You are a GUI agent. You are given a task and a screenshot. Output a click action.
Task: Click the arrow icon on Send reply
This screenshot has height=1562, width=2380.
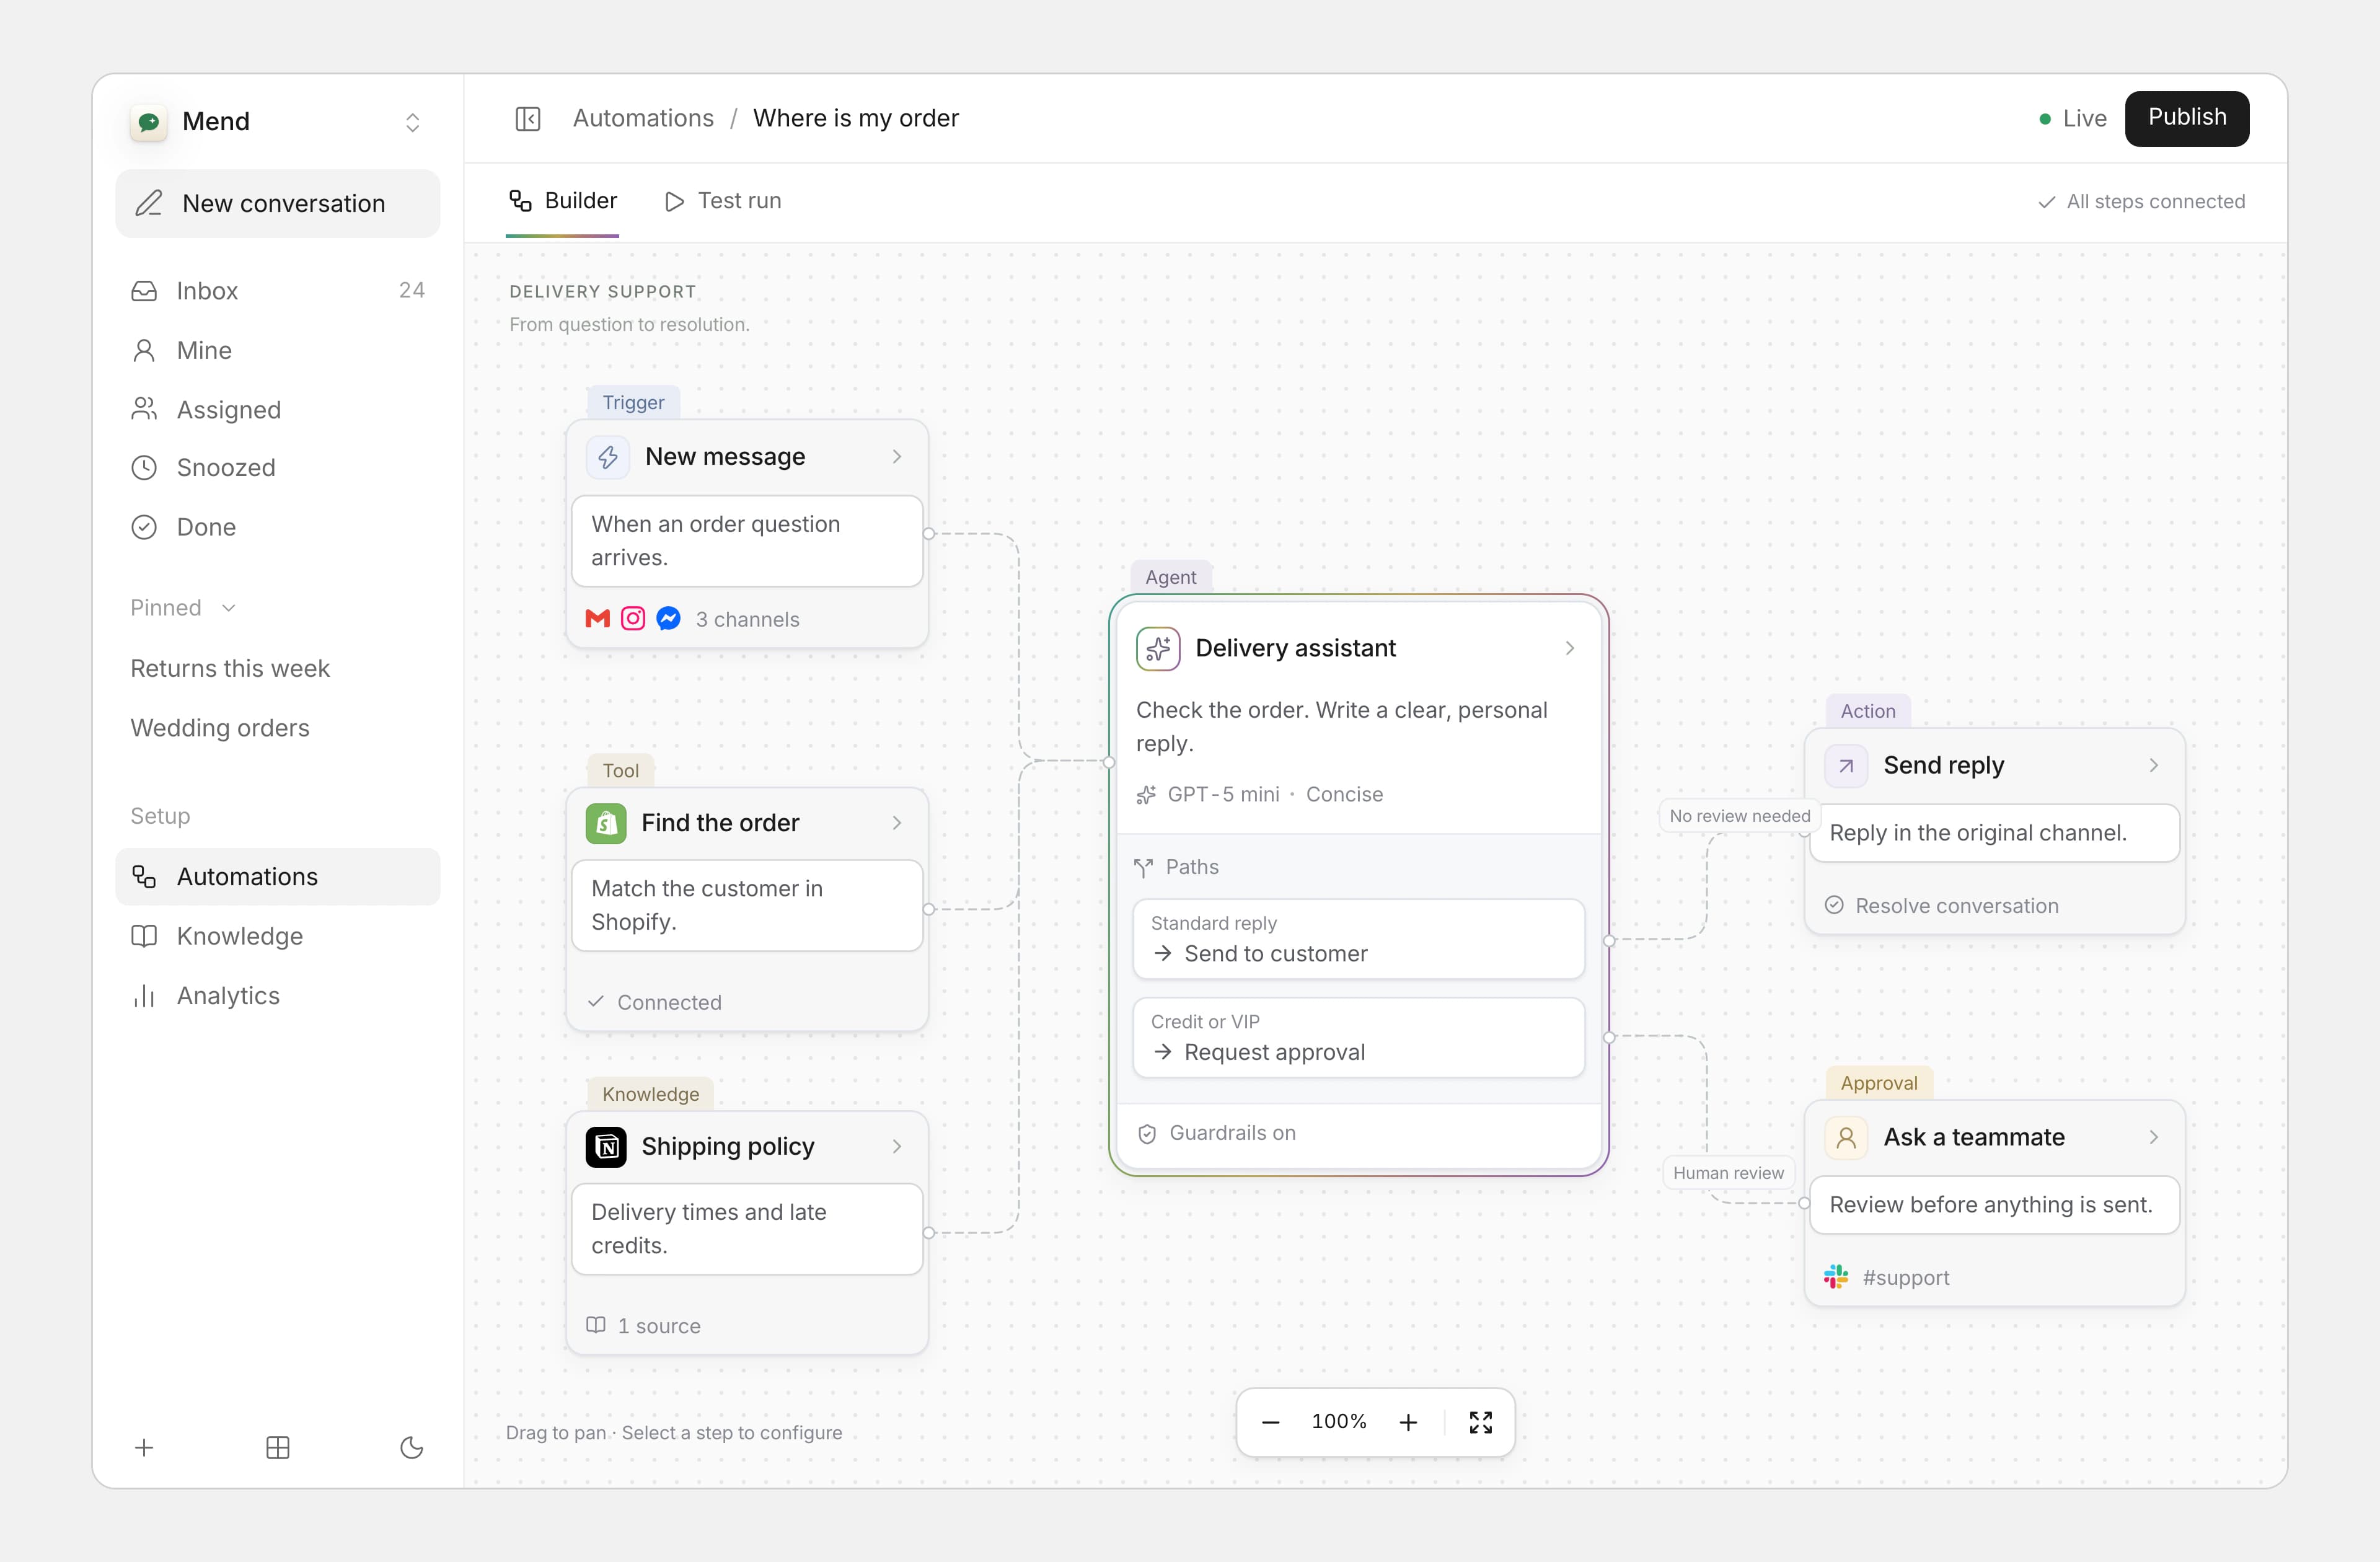1846,766
